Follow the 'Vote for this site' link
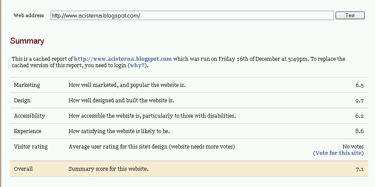 [x=339, y=153]
